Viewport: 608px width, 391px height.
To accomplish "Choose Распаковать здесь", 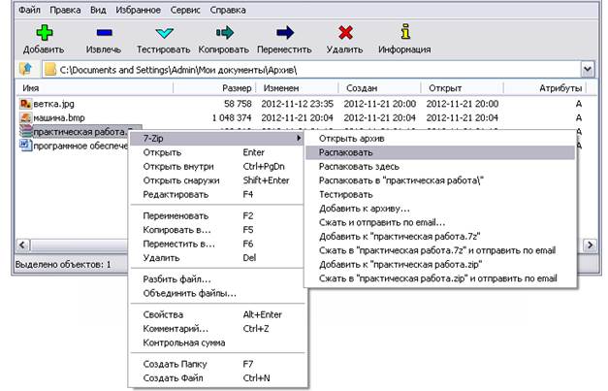I will [440, 167].
